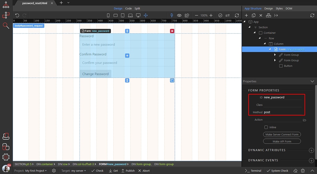Click the form Method input field
This screenshot has width=317, height=174.
(x=282, y=112)
